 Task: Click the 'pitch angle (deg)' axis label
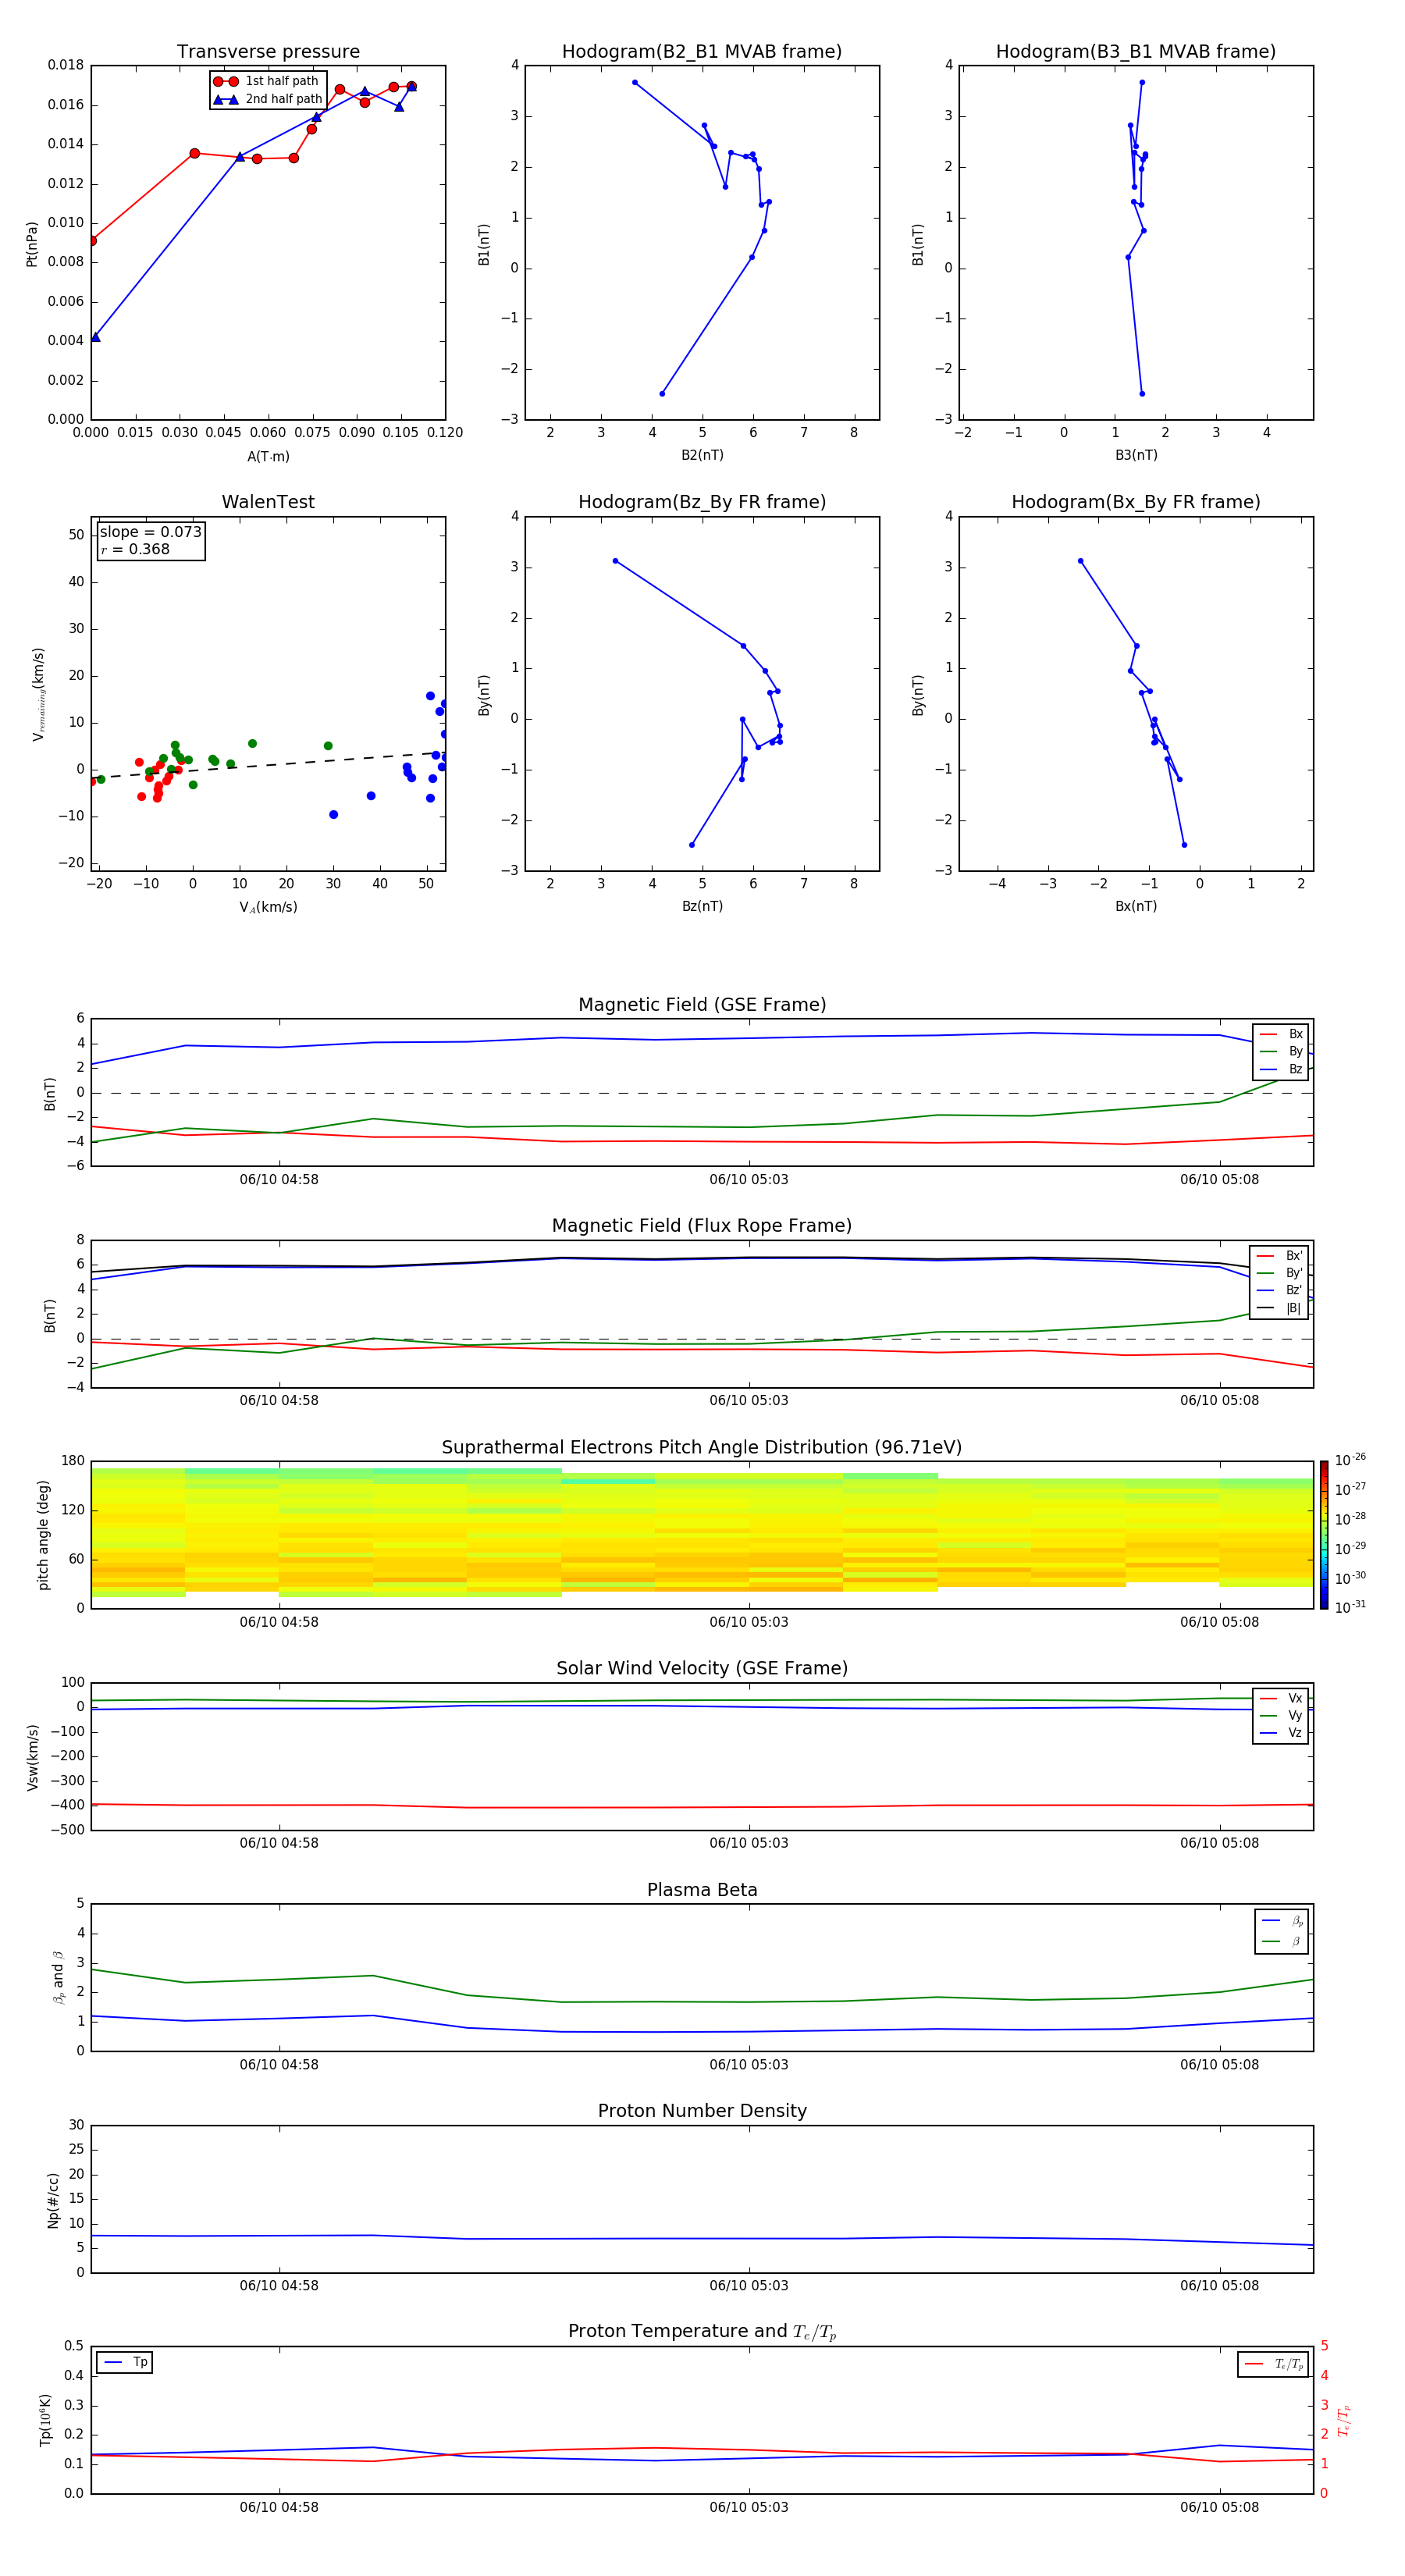(43, 1535)
